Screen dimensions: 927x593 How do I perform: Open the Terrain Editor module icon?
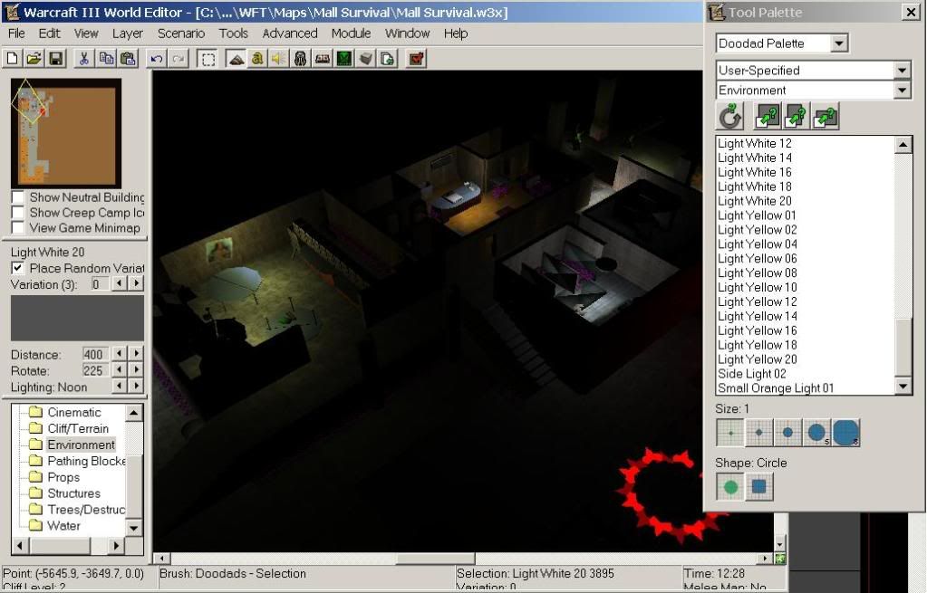236,59
